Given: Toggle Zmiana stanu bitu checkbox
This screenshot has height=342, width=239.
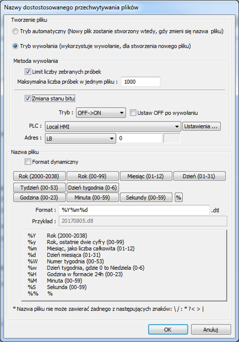Looking at the screenshot, I should point(28,99).
